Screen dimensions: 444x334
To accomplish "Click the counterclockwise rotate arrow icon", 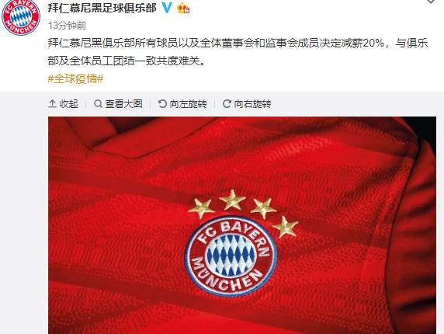I will pyautogui.click(x=162, y=104).
